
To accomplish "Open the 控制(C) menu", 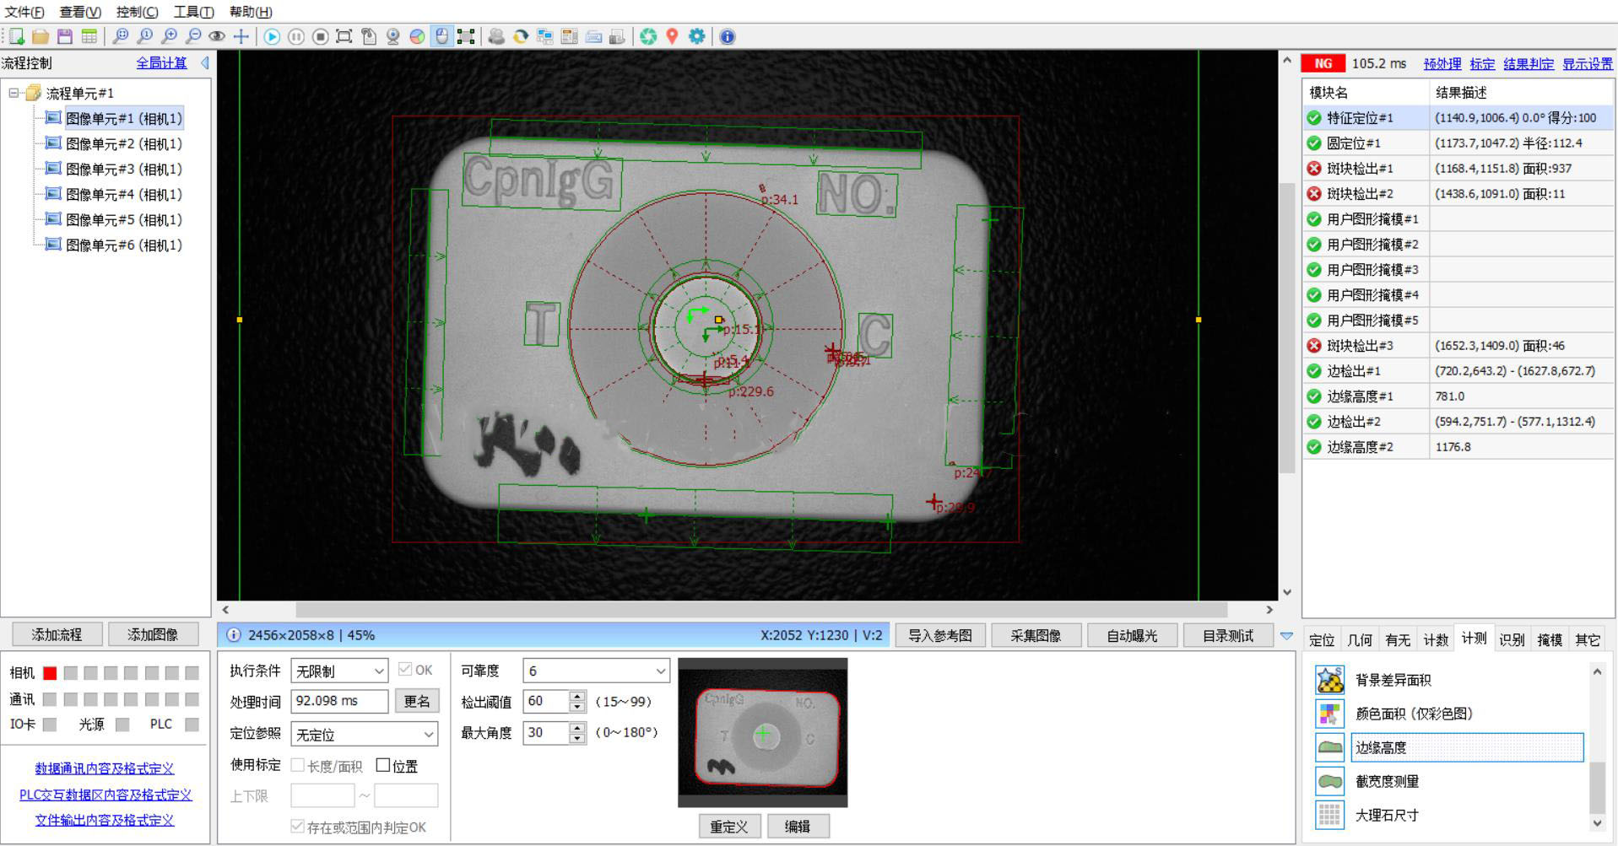I will (137, 12).
